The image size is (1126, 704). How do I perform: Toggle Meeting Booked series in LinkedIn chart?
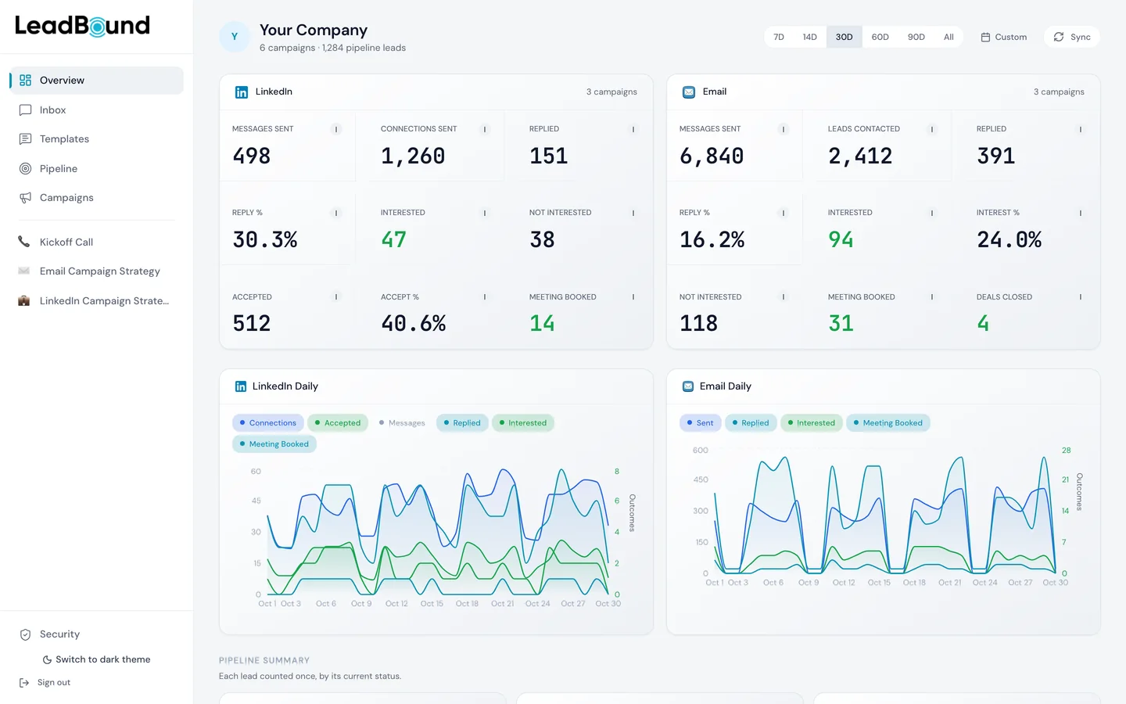click(274, 444)
